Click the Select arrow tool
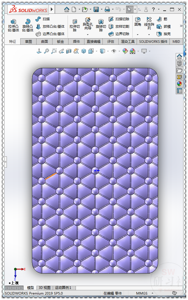 (130, 9)
